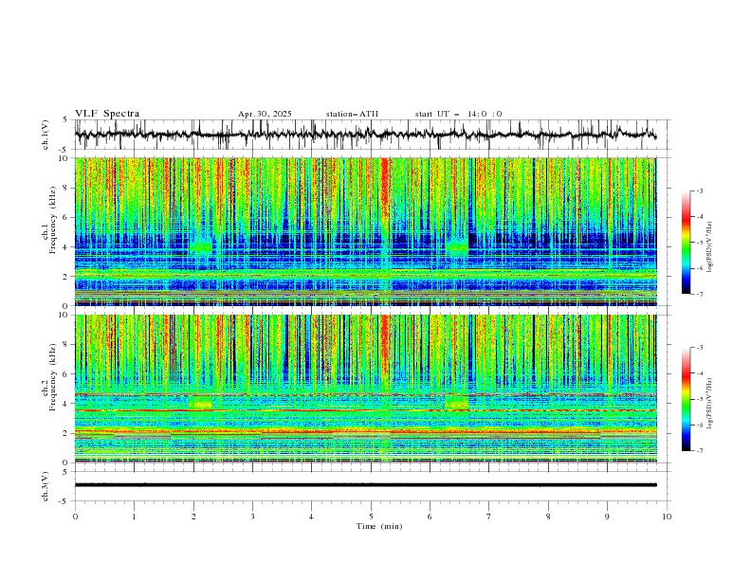751x580 pixels.
Task: Click time axis tick label "9"
Action: pos(607,517)
